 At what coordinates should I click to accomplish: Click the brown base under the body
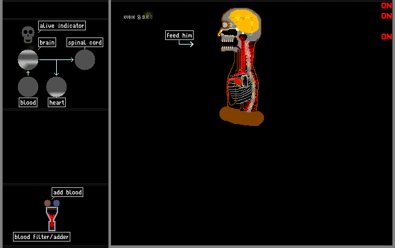[x=241, y=116]
